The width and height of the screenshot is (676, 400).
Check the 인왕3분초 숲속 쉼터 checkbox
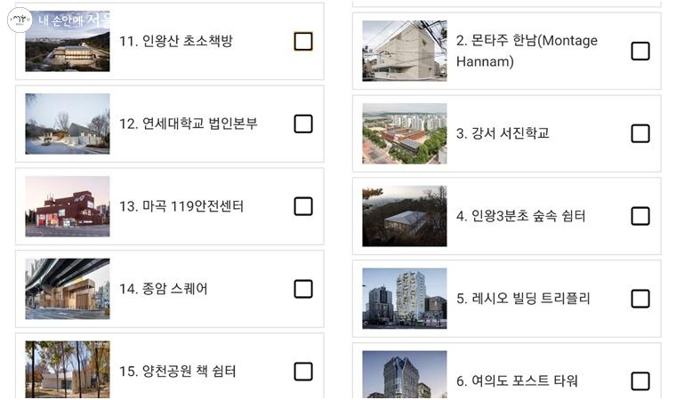coord(640,216)
